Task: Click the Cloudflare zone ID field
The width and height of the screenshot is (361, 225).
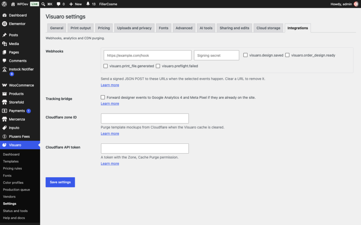Action: pos(145,118)
